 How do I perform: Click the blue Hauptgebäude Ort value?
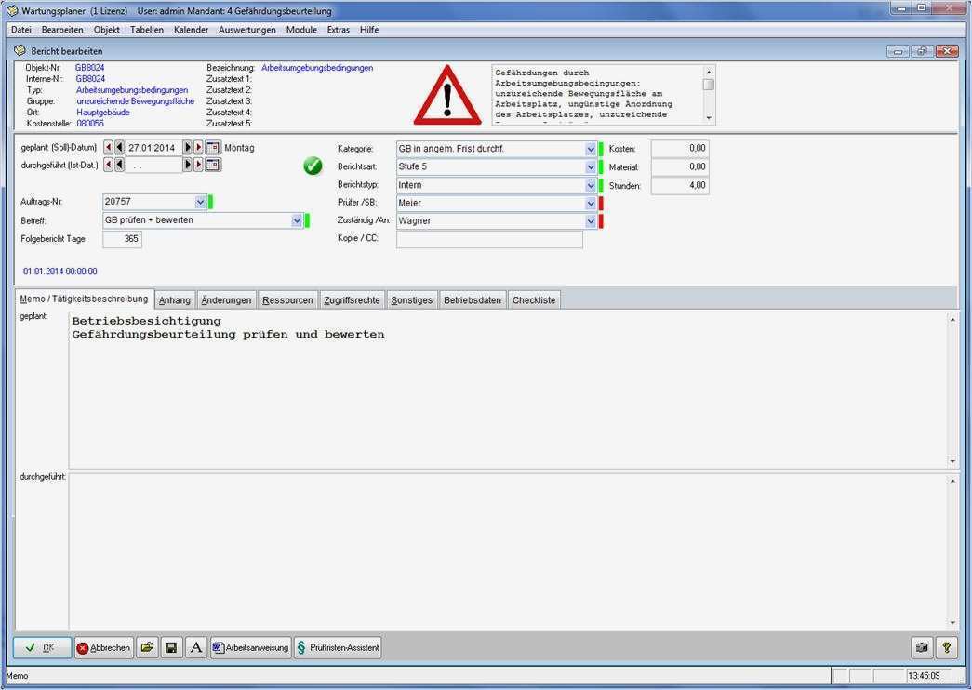(x=103, y=113)
